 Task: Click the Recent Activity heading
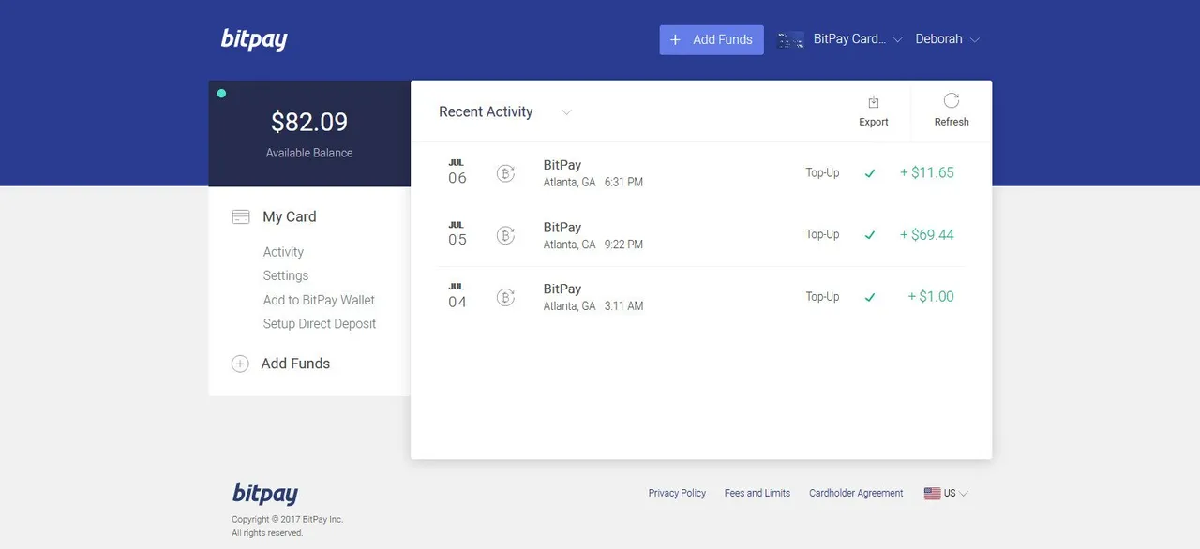coord(486,112)
